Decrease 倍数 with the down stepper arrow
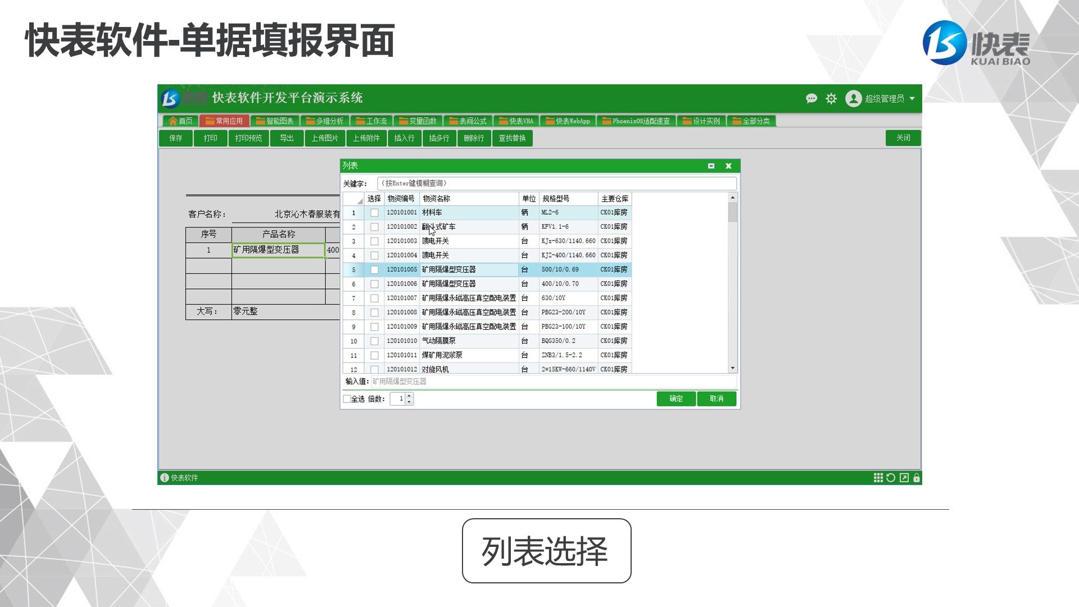The width and height of the screenshot is (1079, 607). pyautogui.click(x=409, y=402)
